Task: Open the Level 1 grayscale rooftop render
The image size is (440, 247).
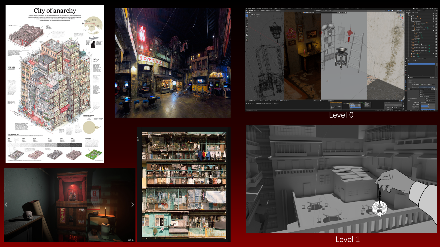Action: pos(341,179)
